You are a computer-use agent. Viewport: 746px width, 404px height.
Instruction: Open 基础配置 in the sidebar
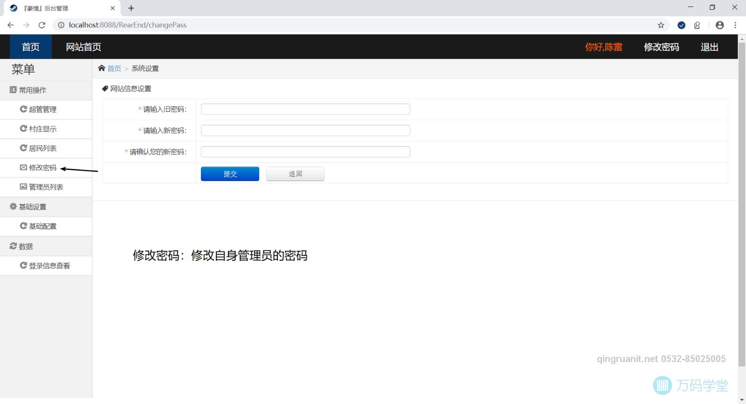coord(46,226)
